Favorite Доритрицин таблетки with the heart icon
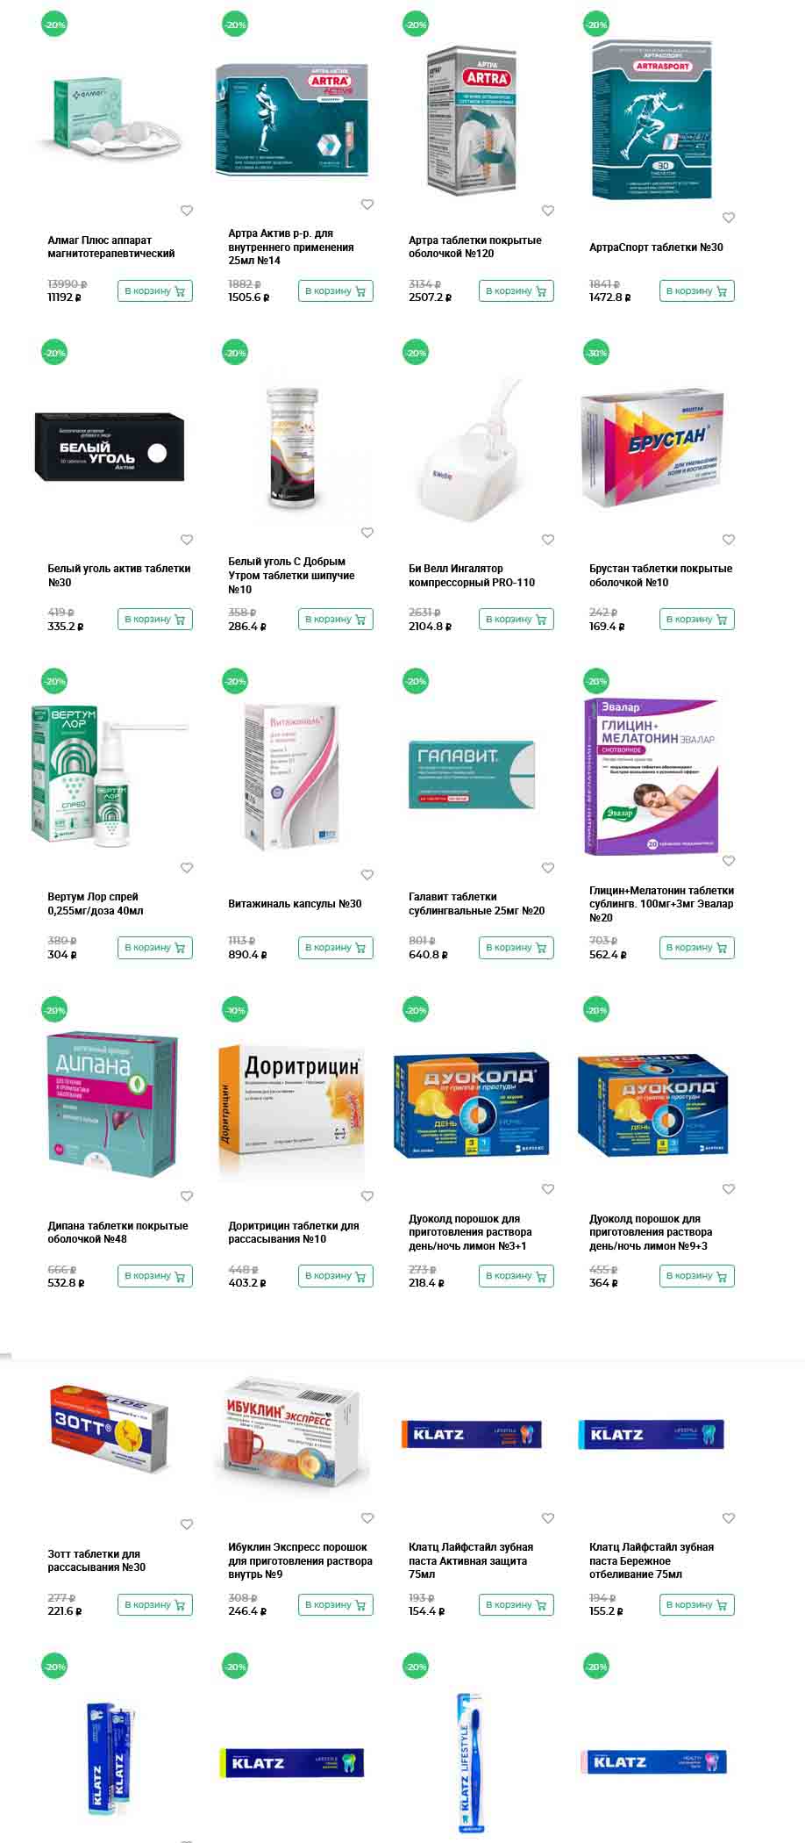 367,1196
